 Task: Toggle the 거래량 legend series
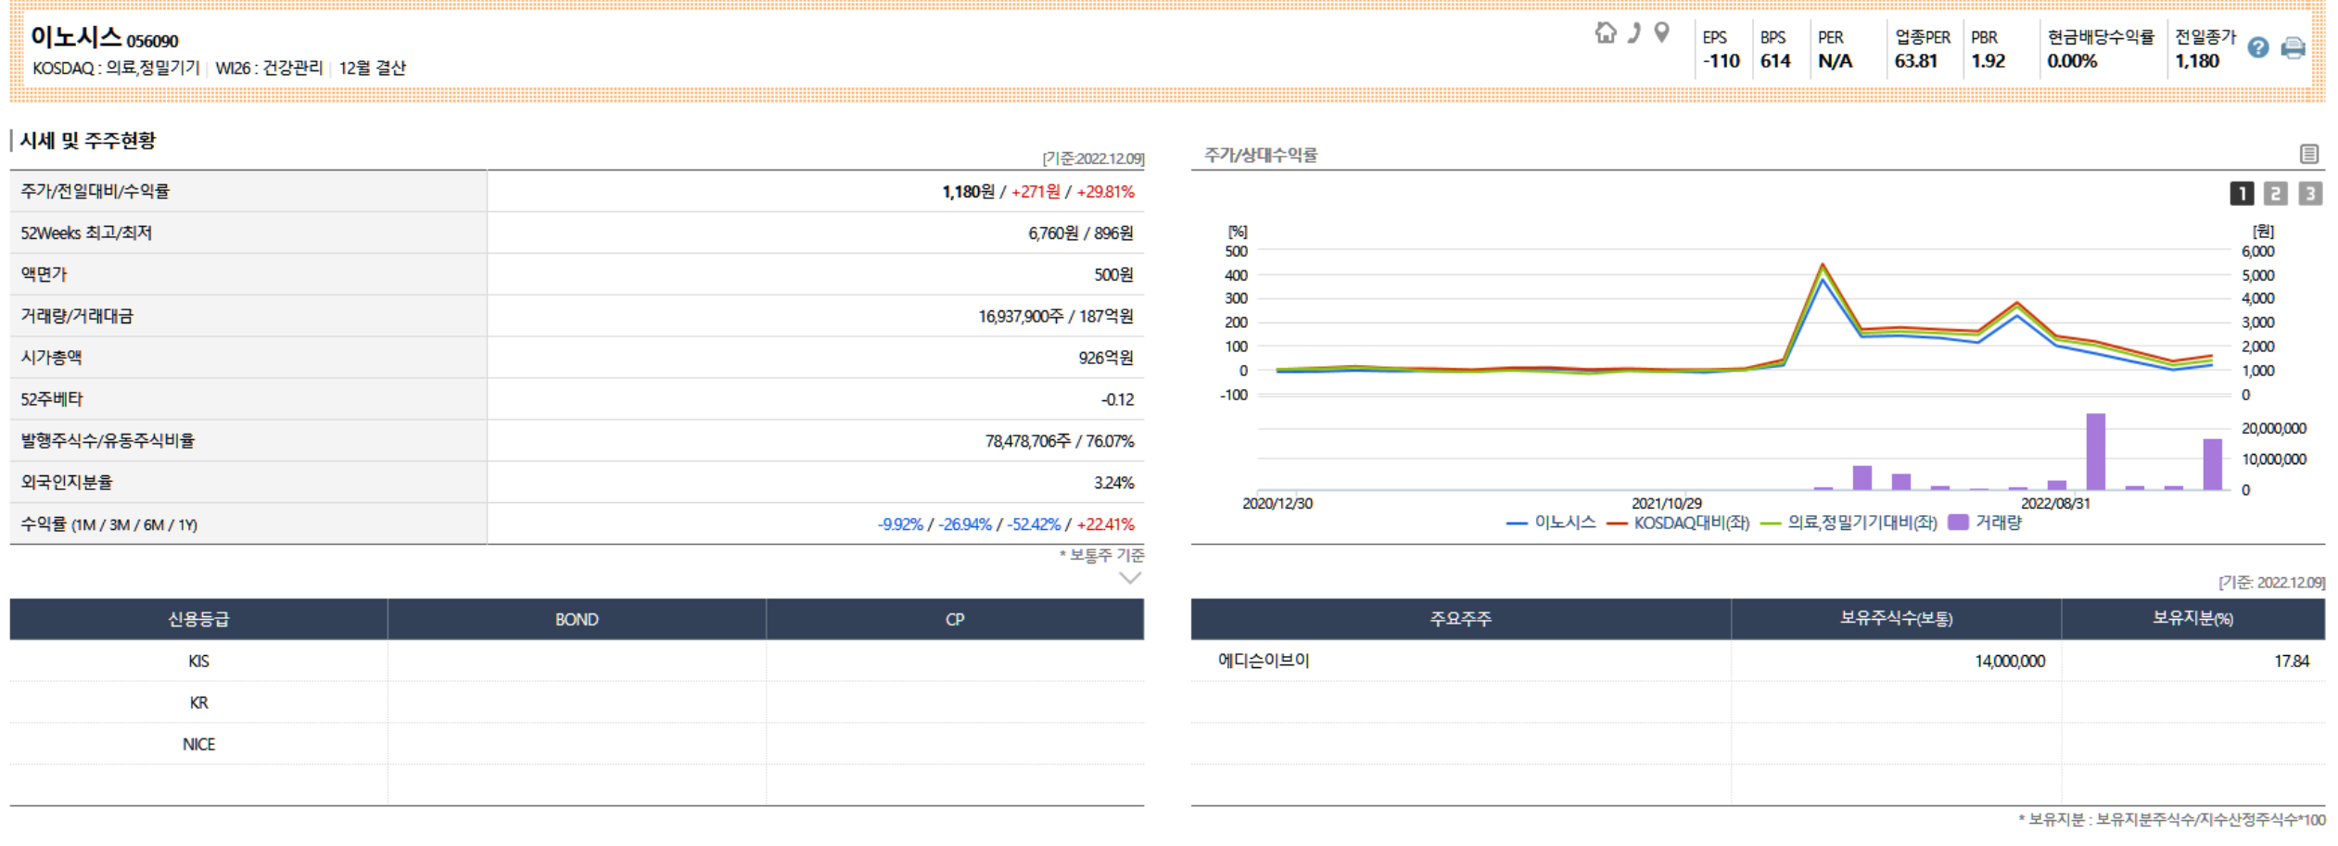pos(1985,523)
